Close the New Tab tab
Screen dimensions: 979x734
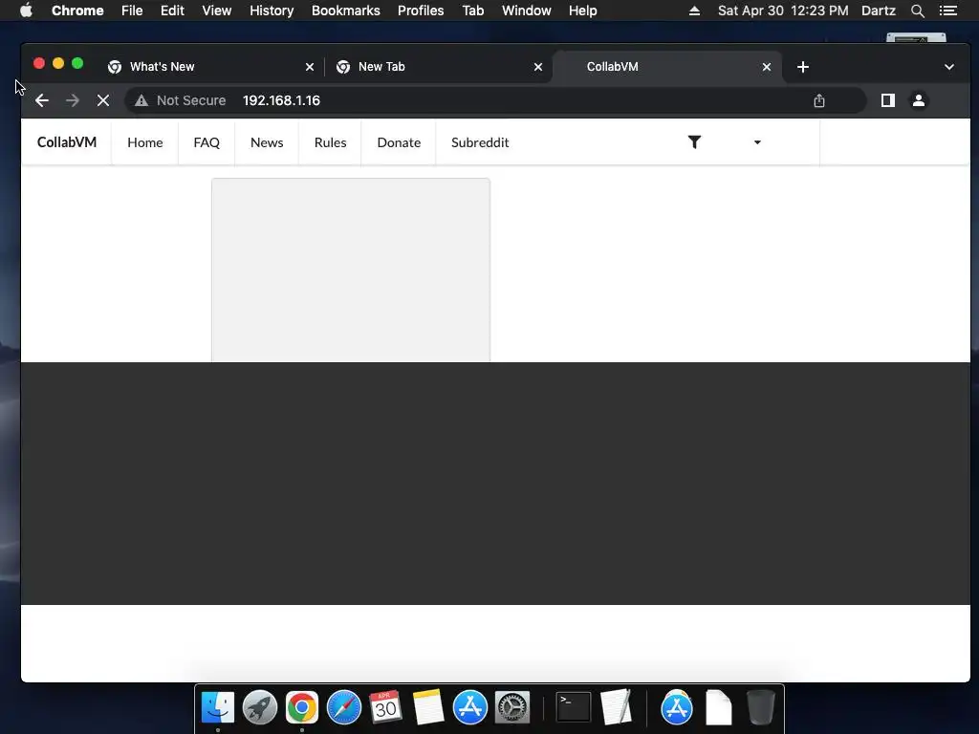pos(537,67)
